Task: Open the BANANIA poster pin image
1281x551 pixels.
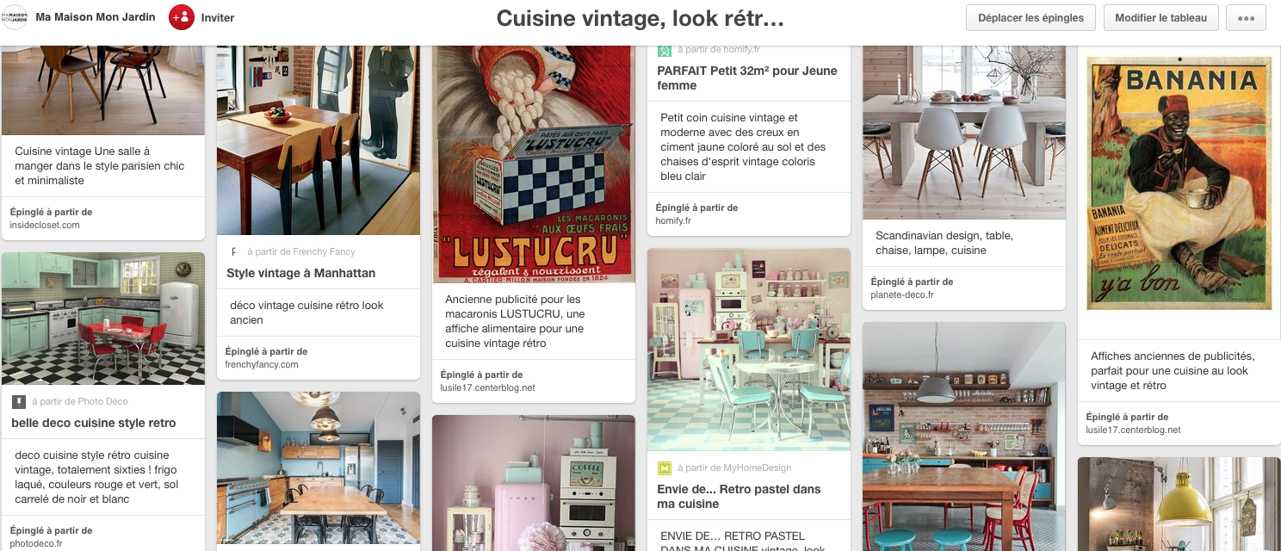Action: coord(1179,183)
